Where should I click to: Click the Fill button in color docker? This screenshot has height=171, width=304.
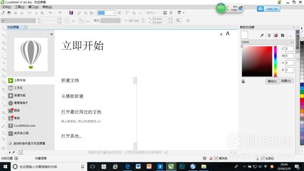272,81
